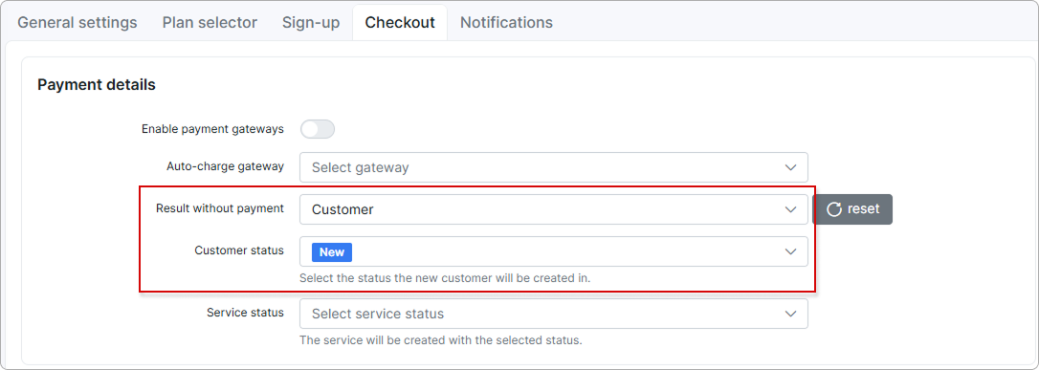Open the Notifications tab
Screen dimensions: 1039x370
506,23
